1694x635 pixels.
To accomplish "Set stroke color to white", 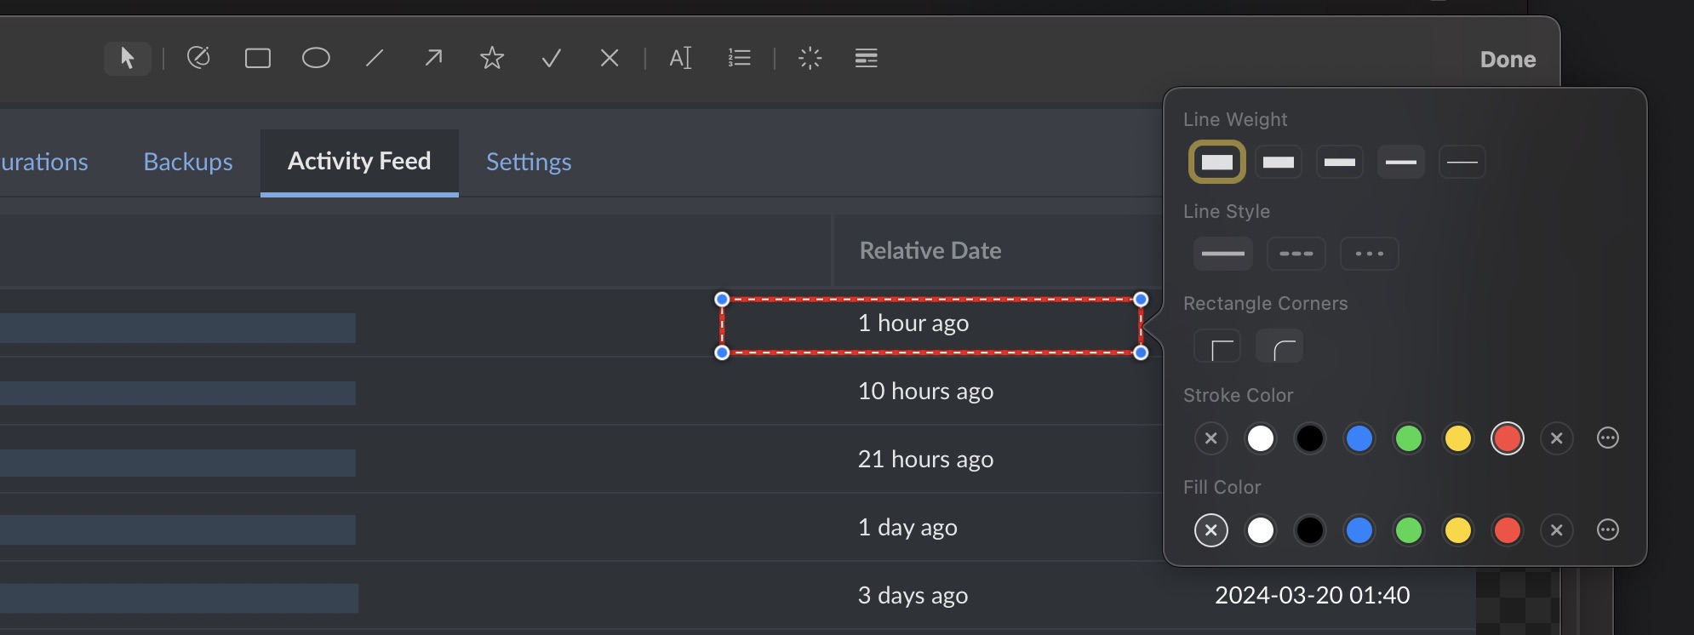I will [1261, 438].
